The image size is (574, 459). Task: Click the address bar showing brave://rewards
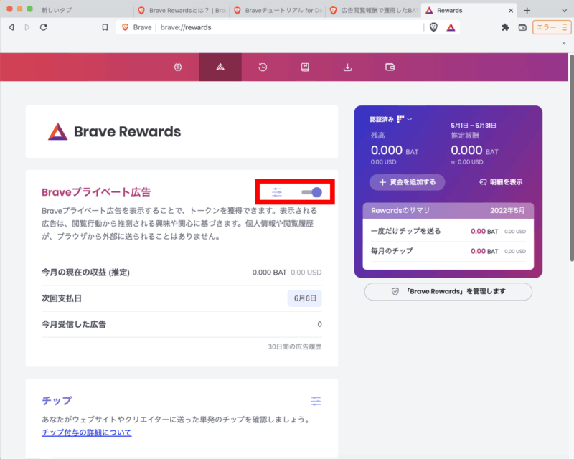click(287, 27)
